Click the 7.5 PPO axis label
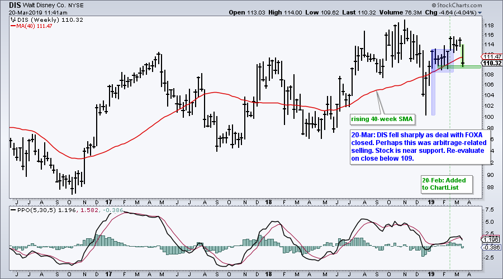This screenshot has height=279, width=503. click(x=490, y=209)
